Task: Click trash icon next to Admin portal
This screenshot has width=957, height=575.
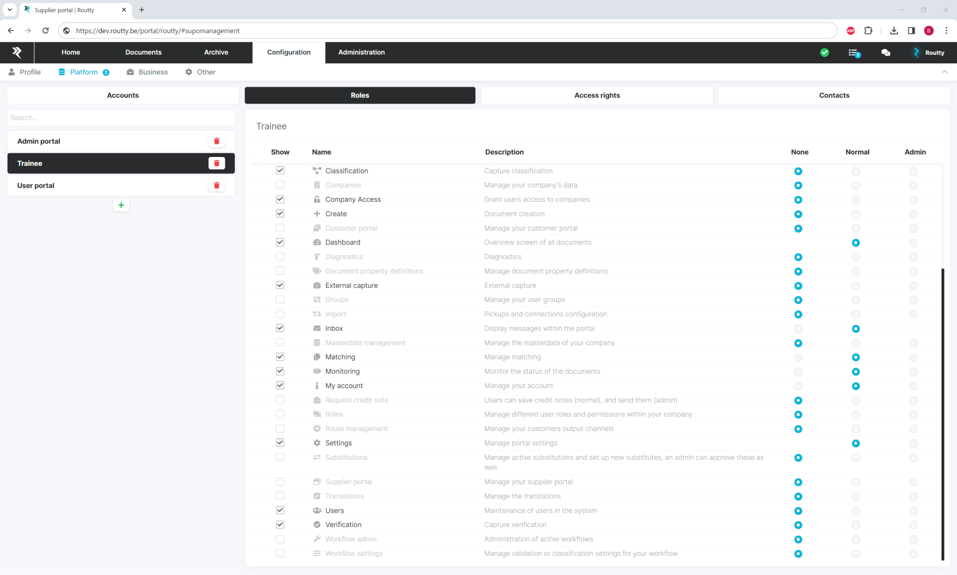Action: coord(216,142)
